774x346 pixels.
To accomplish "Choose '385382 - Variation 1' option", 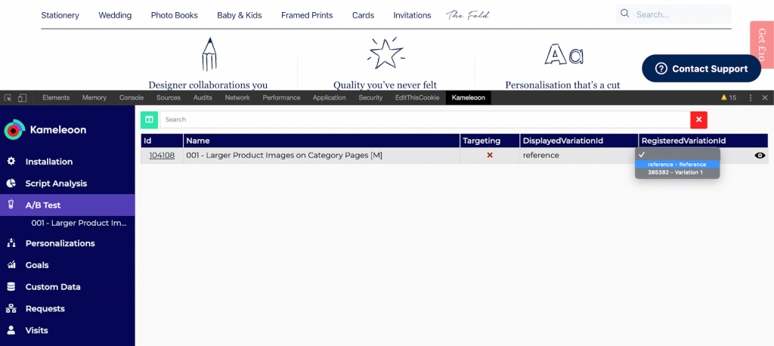I will [x=675, y=172].
